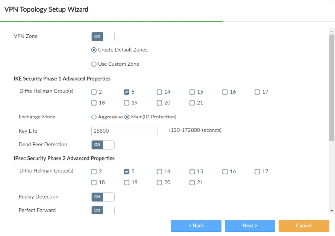Check Group 2 under Phase 2 properties
Viewport: 335px width, 236px height.
point(94,171)
